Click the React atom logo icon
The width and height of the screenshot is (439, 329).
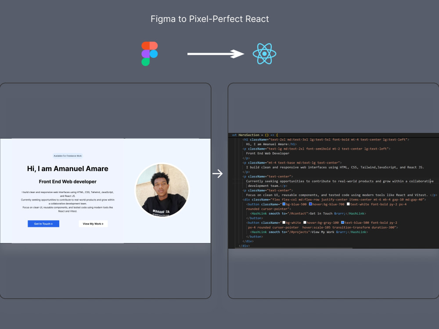(x=264, y=54)
